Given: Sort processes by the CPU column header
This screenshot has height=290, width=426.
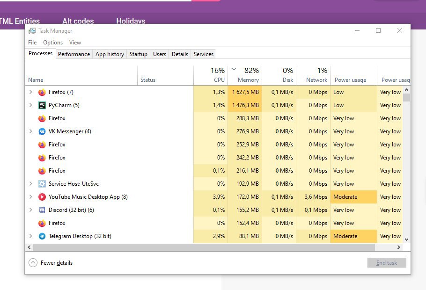Looking at the screenshot, I should [211, 75].
